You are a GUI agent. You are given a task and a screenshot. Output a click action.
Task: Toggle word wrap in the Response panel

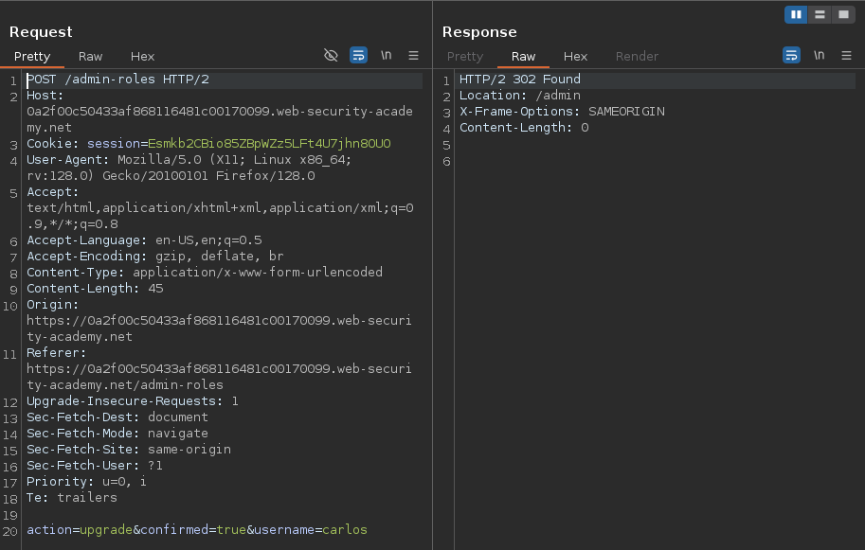pos(791,56)
